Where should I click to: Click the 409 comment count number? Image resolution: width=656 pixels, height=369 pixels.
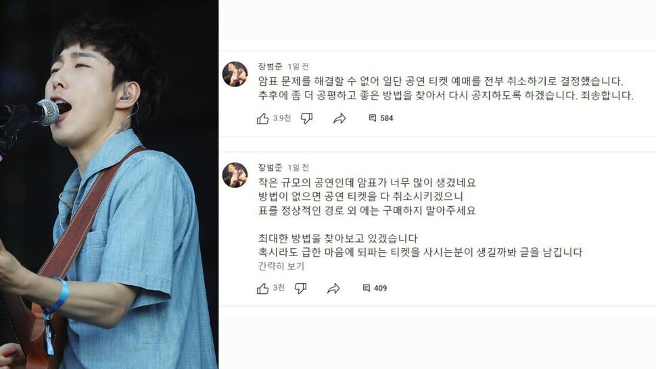380,288
